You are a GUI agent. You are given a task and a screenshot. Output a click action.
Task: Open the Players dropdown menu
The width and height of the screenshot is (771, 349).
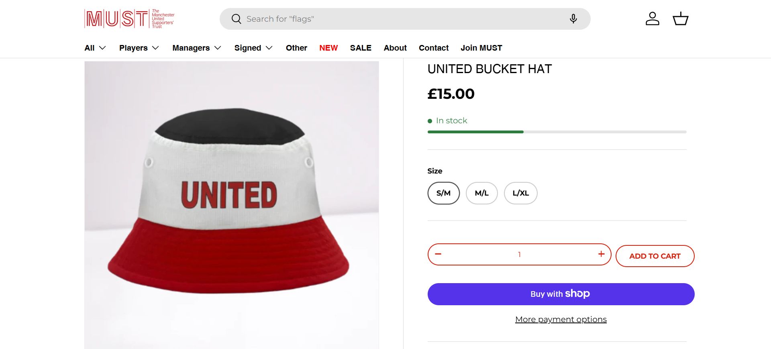[139, 48]
